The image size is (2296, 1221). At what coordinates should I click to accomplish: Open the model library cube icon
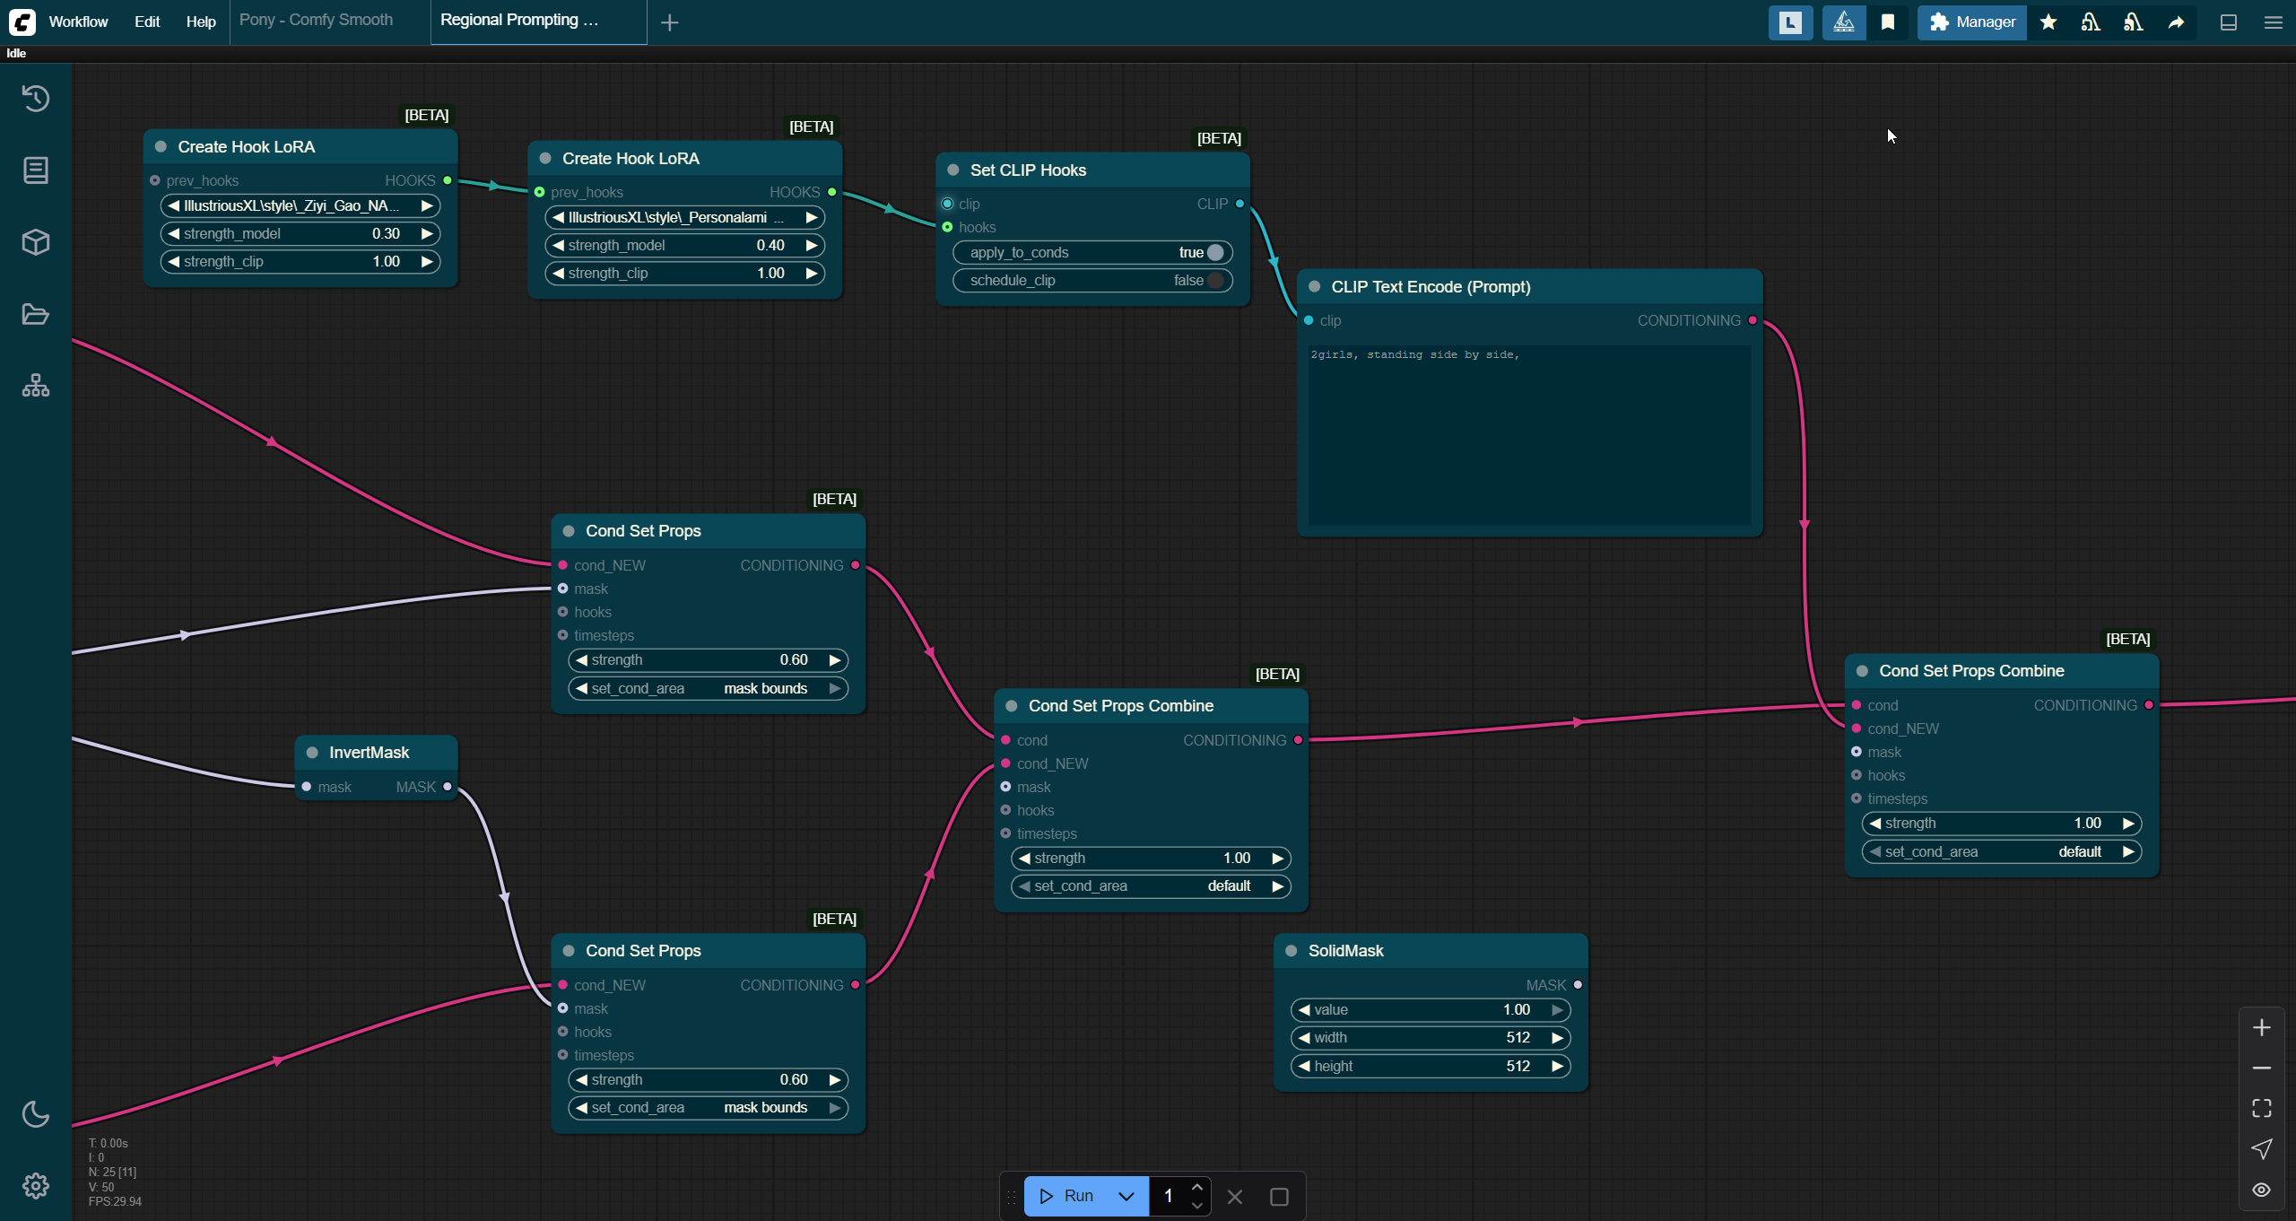click(x=36, y=242)
